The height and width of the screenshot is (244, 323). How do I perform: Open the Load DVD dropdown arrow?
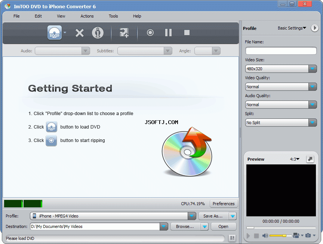65,33
